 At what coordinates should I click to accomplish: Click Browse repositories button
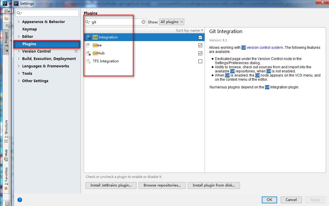(x=162, y=185)
